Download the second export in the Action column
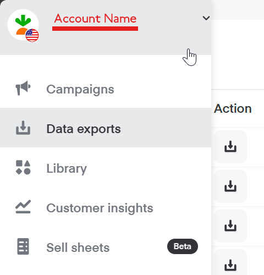 (x=230, y=186)
